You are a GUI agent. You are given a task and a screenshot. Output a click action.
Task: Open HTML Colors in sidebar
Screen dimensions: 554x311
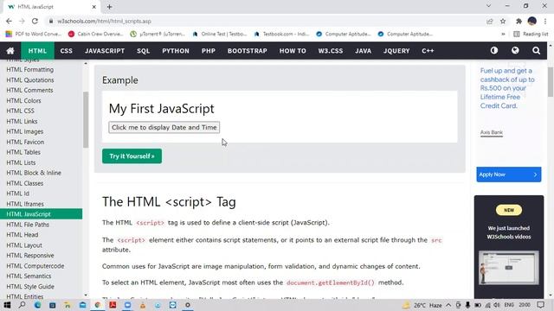23,100
